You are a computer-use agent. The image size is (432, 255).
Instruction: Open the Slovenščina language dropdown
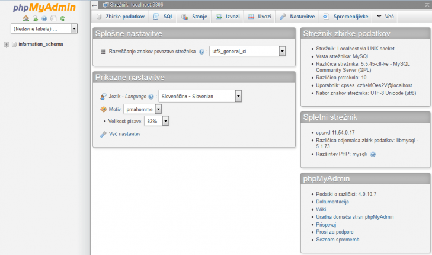[x=200, y=96]
